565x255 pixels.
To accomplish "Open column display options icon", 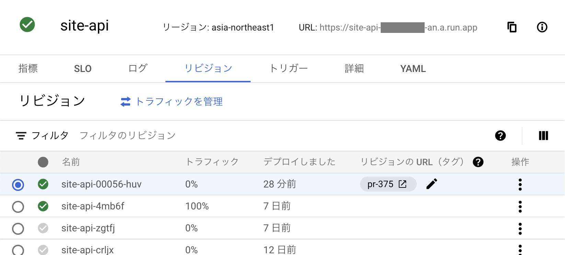I will (x=544, y=136).
